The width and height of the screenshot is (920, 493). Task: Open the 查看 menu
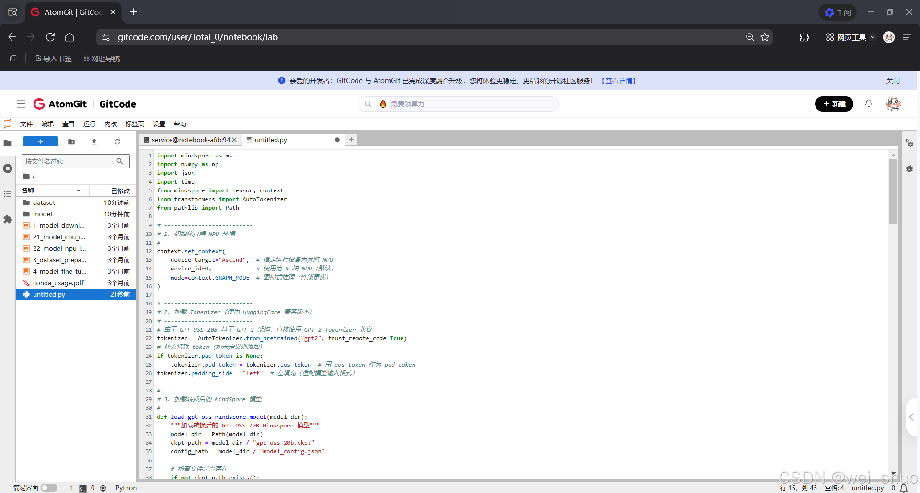pos(69,124)
